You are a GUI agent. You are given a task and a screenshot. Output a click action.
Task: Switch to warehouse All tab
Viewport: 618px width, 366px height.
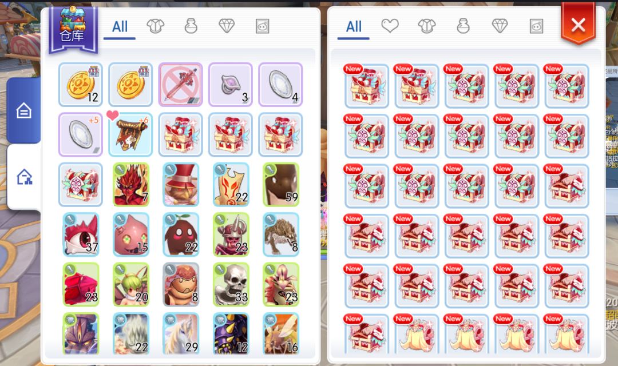point(120,27)
